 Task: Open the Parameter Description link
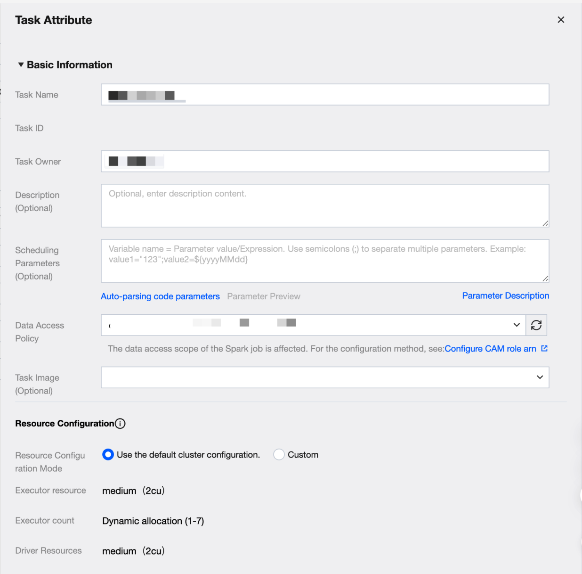[x=505, y=296]
